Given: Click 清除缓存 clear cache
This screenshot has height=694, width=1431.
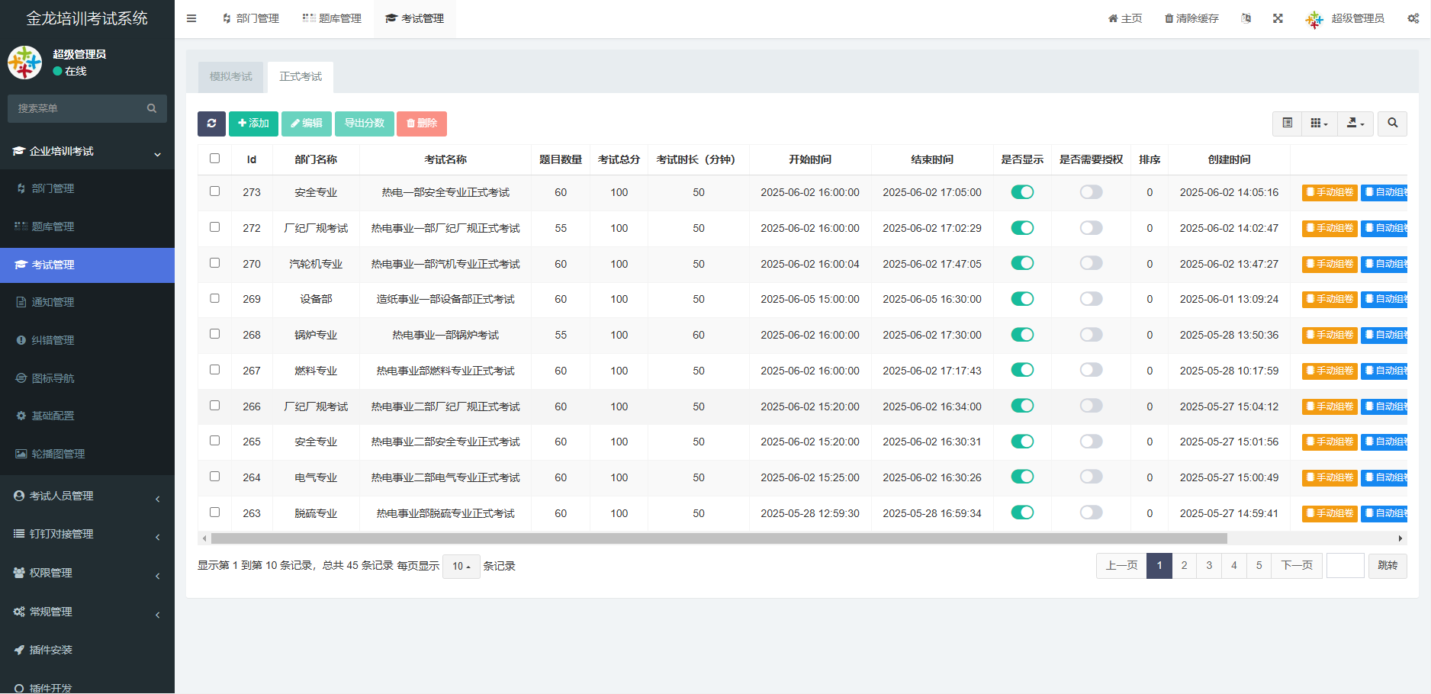Looking at the screenshot, I should 1191,18.
